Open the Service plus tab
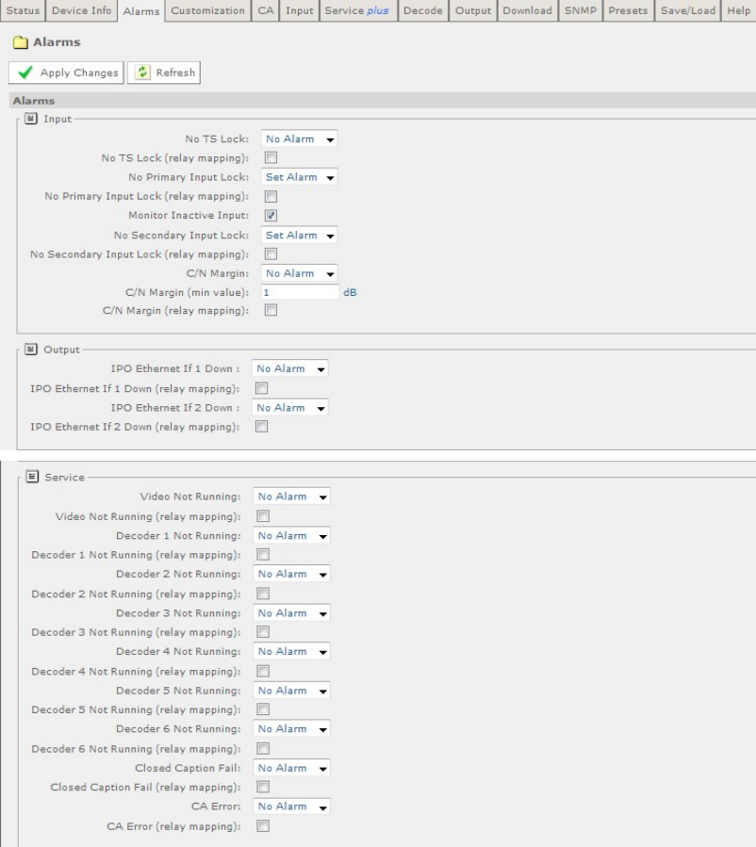Screen dimensions: 756x847 357,10
